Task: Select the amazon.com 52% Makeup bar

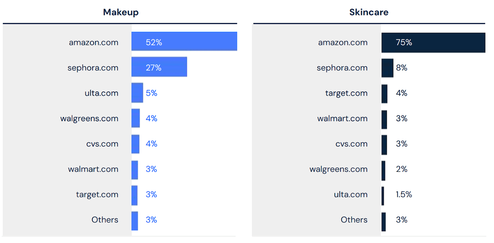Action: (184, 41)
